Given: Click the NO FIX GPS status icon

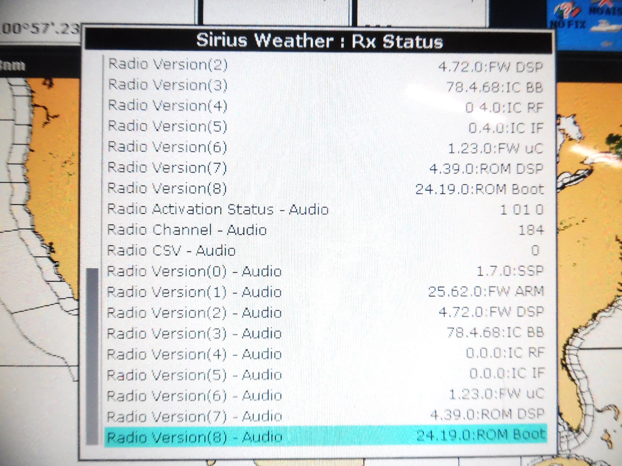Looking at the screenshot, I should pyautogui.click(x=567, y=16).
